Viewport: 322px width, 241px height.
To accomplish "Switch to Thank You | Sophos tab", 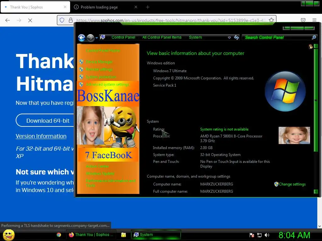I will click(x=35, y=7).
